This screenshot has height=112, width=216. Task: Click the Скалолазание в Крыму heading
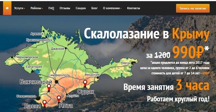147,34
